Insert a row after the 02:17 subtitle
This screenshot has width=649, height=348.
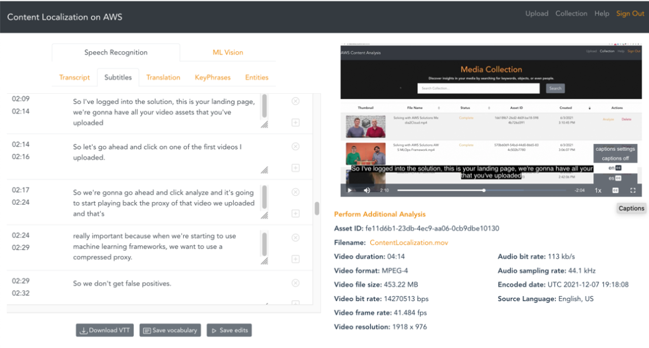pos(295,214)
